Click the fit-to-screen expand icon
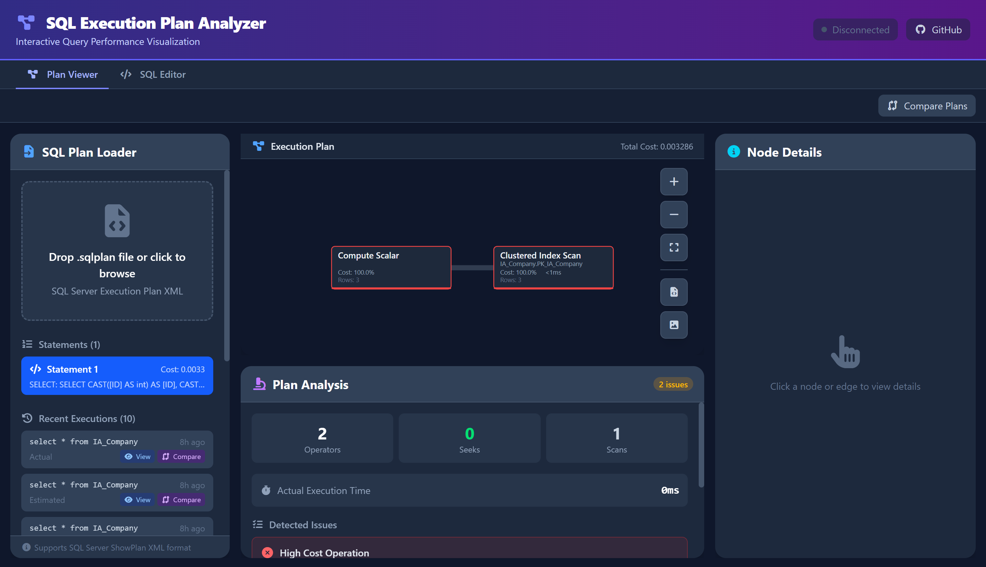The width and height of the screenshot is (986, 567). tap(674, 247)
